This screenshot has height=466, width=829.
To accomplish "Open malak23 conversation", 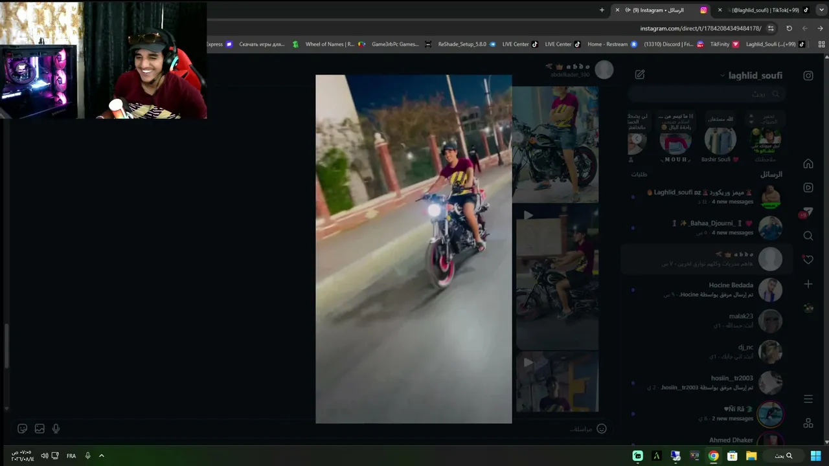I will click(x=707, y=321).
